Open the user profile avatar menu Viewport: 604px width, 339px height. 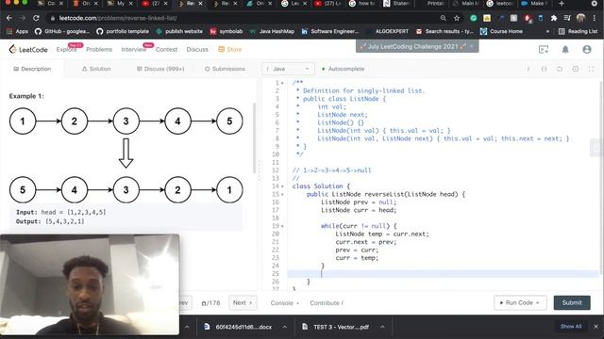[587, 50]
